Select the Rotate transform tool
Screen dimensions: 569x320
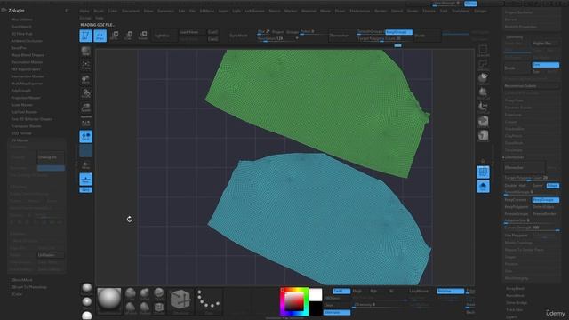[x=143, y=36]
